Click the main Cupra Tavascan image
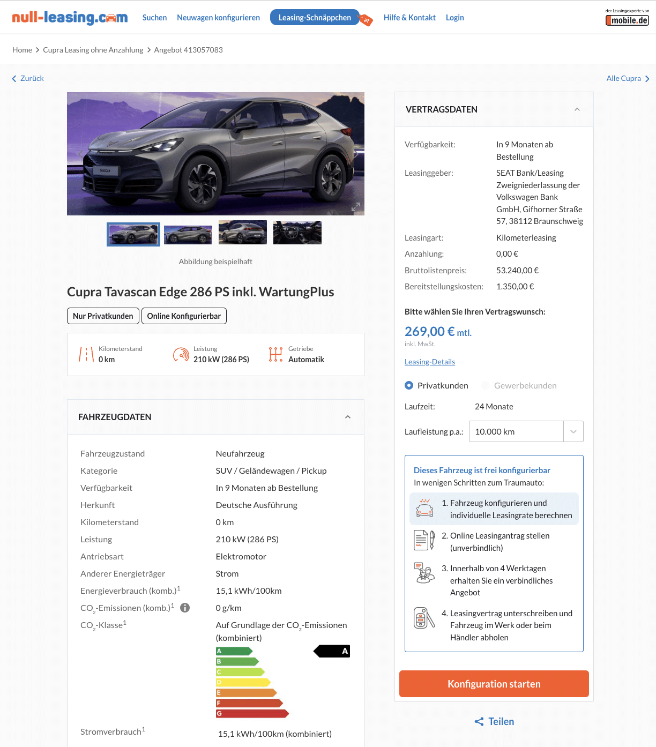Image resolution: width=656 pixels, height=747 pixels. 215,154
